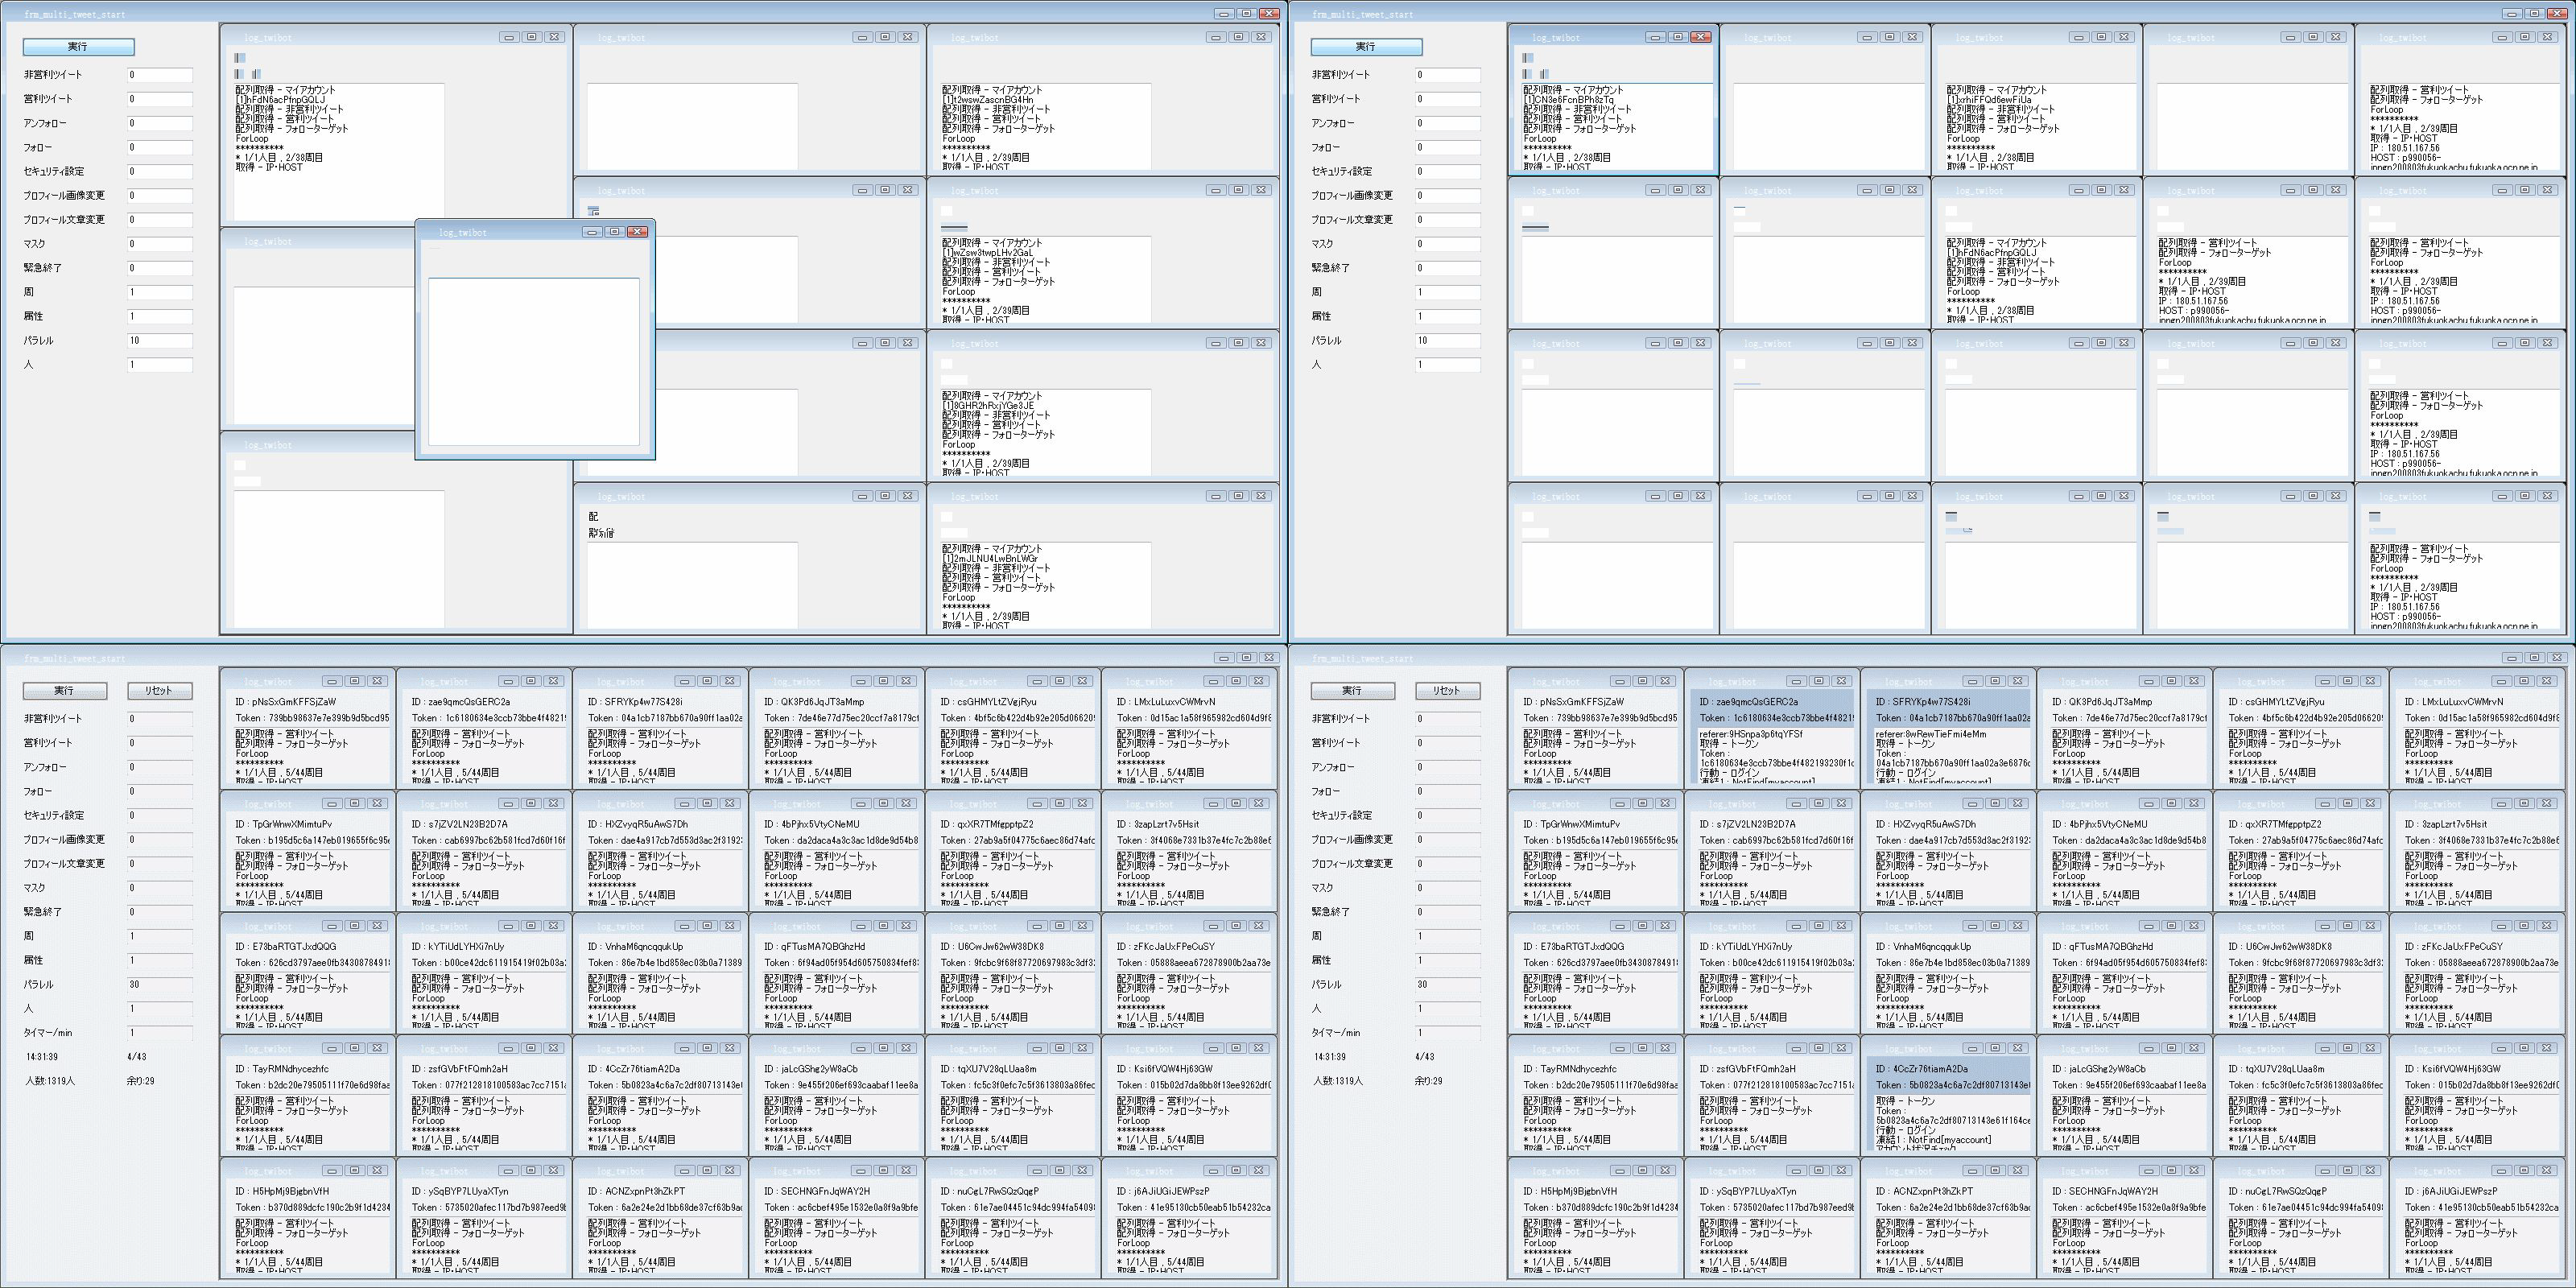The width and height of the screenshot is (2576, 1288).
Task: Maximize the top-right frm_multi_tweet_start main window
Action: [2535, 14]
